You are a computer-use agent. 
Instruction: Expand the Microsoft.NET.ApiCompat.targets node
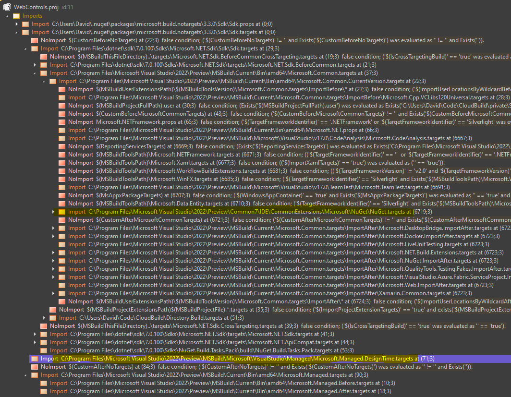35,342
